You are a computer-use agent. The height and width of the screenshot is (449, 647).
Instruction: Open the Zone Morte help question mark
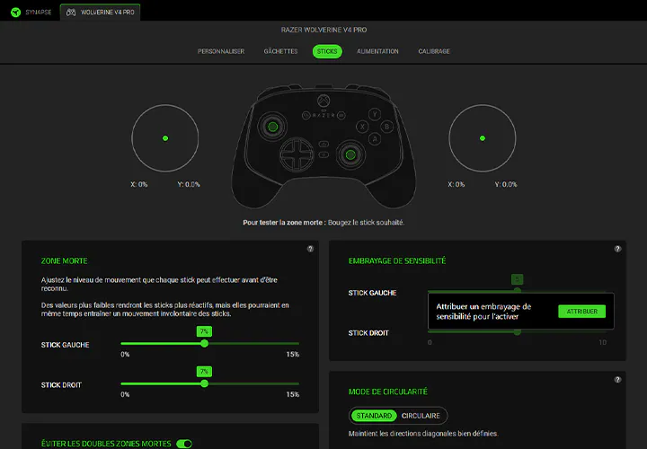(310, 249)
